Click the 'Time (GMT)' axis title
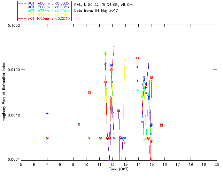The width and height of the screenshot is (223, 178). (118, 169)
